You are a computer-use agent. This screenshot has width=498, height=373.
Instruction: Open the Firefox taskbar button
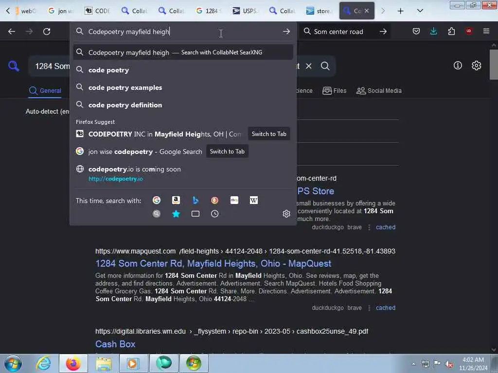point(73,363)
